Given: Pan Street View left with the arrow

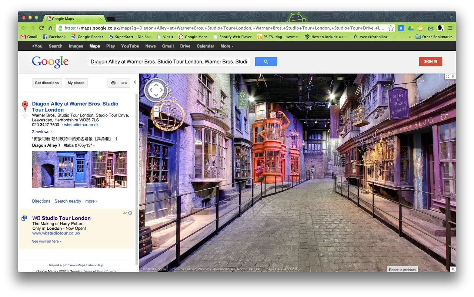Looking at the screenshot, I should point(150,90).
